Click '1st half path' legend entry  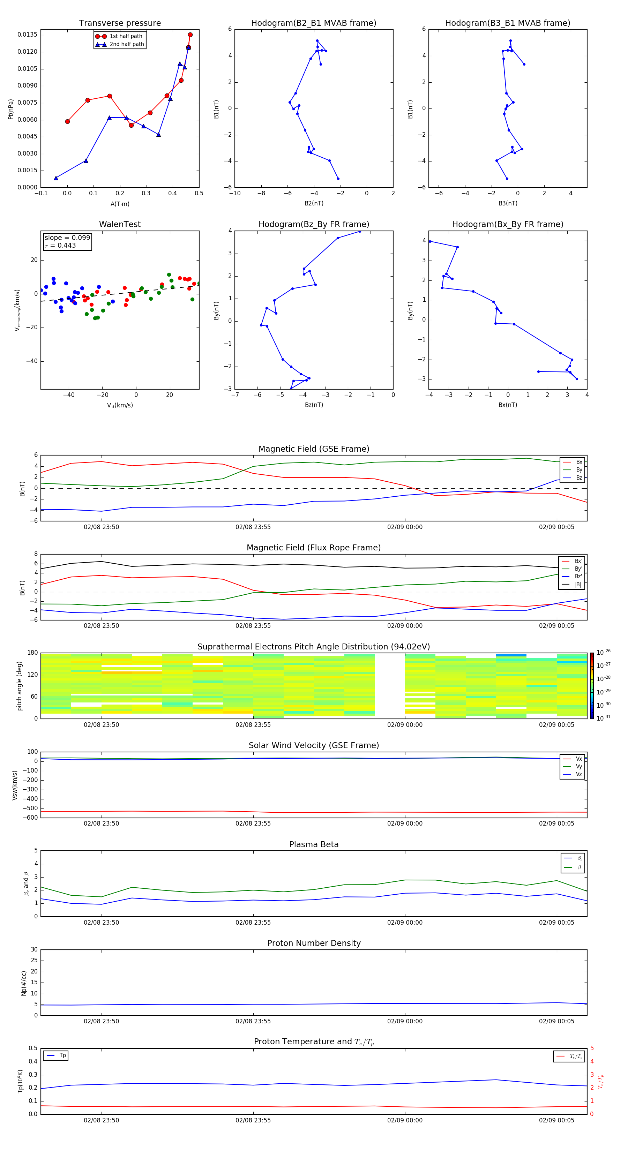pos(119,36)
